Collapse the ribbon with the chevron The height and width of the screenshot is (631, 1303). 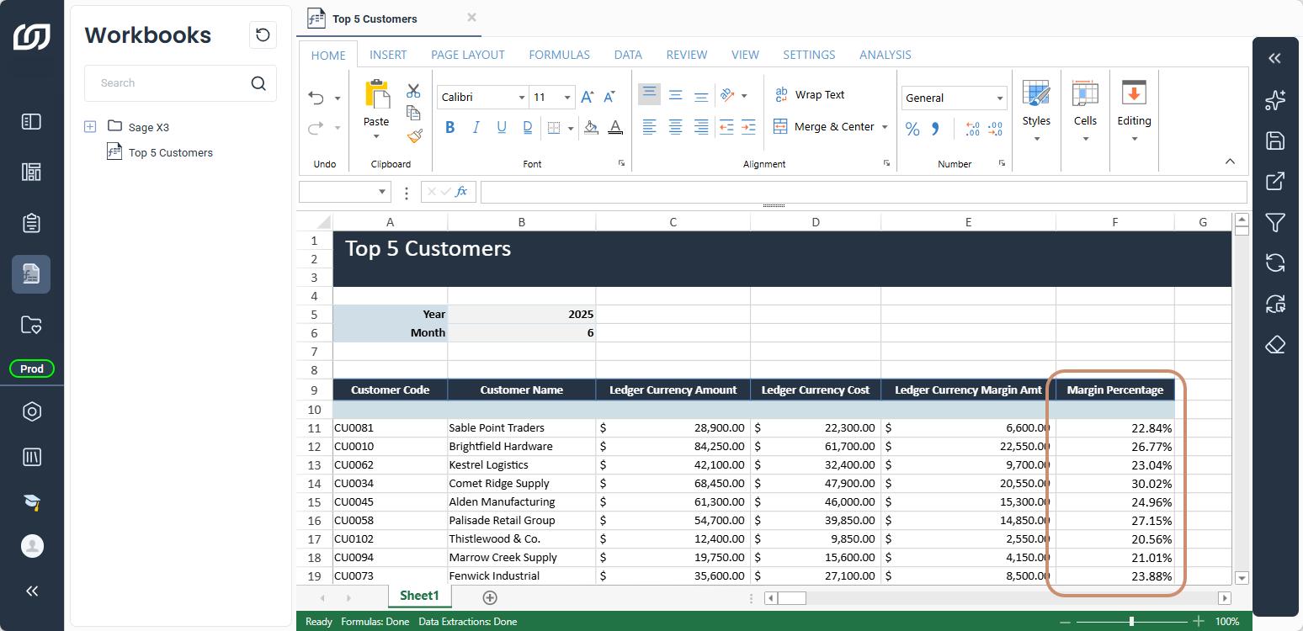tap(1230, 162)
